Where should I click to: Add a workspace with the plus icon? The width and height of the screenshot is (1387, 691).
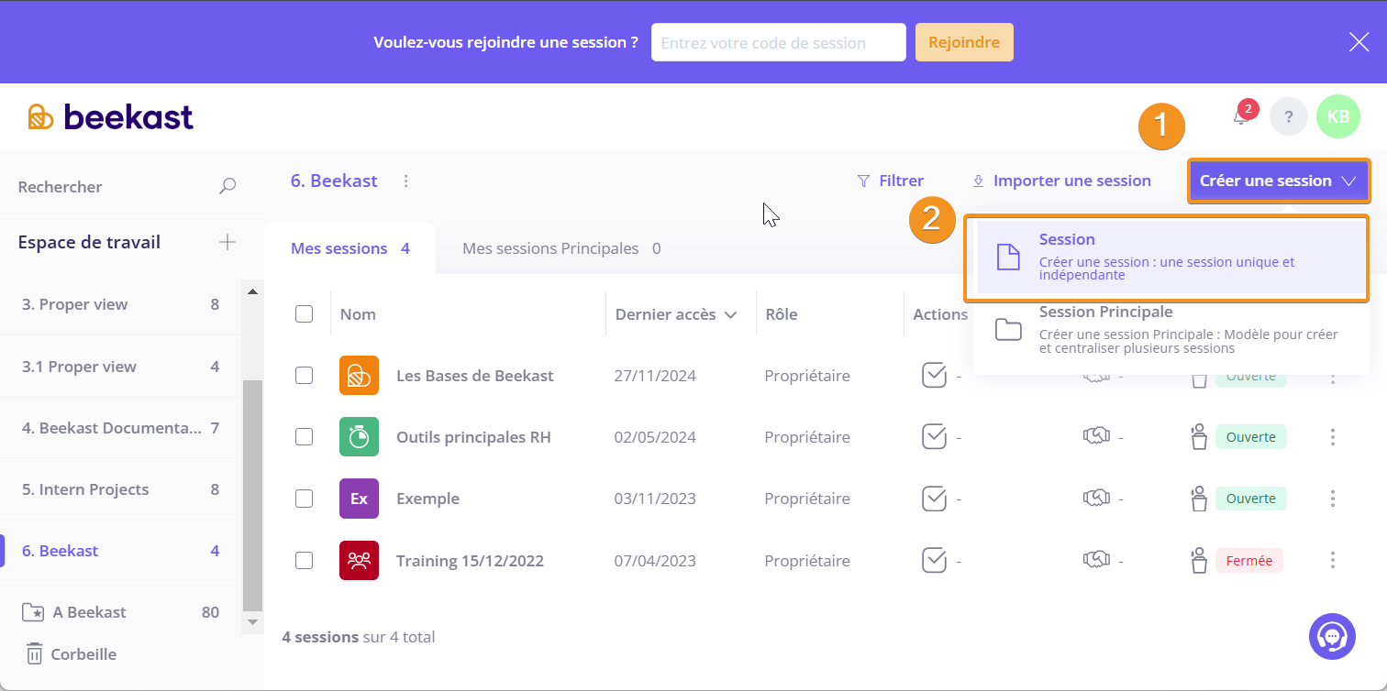tap(227, 242)
